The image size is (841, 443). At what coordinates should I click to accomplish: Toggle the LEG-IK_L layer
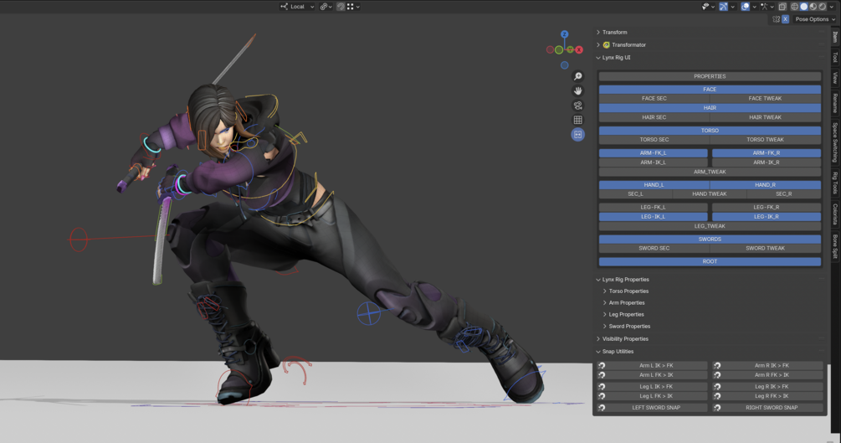(x=654, y=216)
